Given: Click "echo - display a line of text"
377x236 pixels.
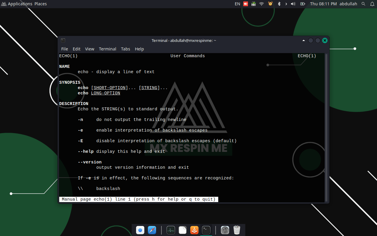Looking at the screenshot, I should 116,72.
